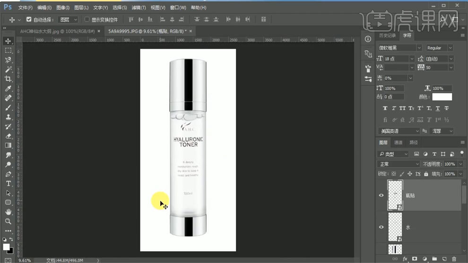Toggle the 自动选择 checkbox

29,19
